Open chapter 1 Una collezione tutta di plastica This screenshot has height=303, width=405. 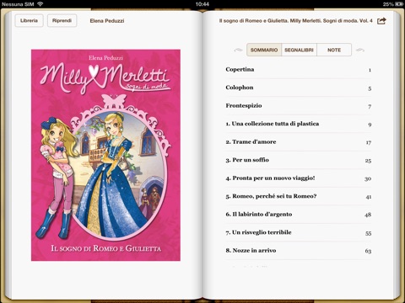click(298, 124)
